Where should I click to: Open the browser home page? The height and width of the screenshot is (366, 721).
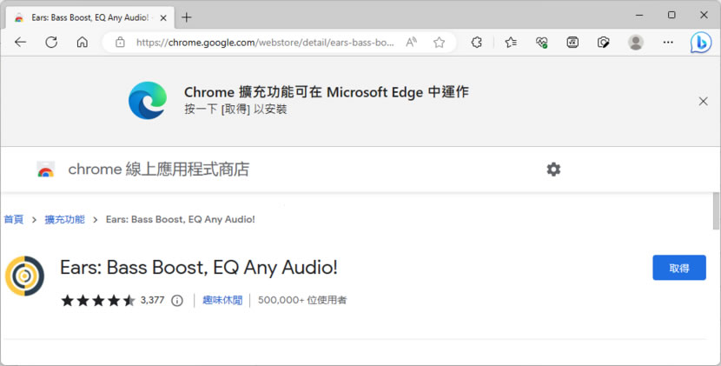83,43
